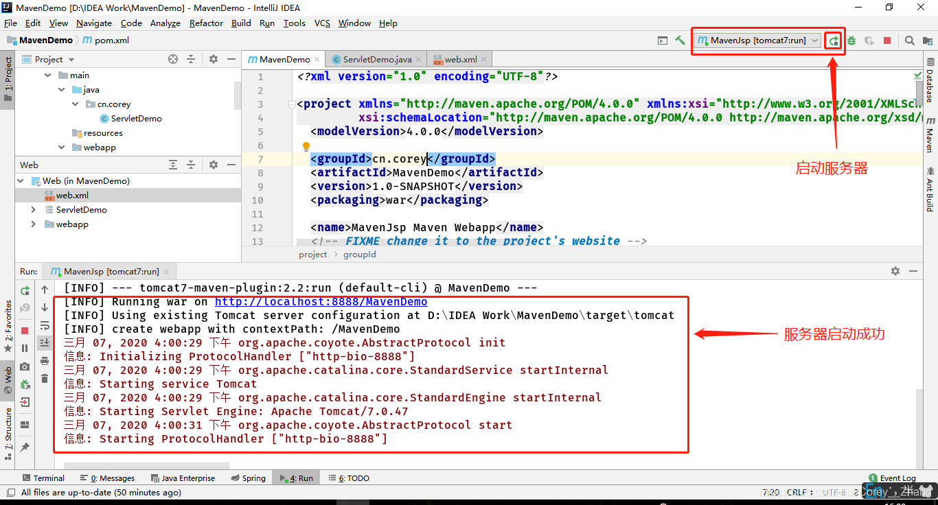Image resolution: width=938 pixels, height=505 pixels.
Task: Open the Spring tool button
Action: click(248, 478)
